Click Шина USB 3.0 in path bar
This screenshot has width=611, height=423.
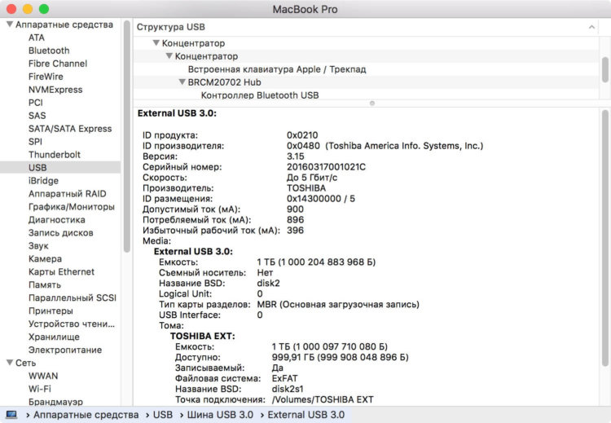219,415
